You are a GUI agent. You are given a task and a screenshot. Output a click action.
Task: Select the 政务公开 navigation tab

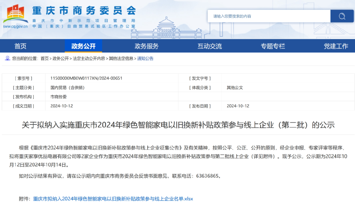[x=83, y=46]
